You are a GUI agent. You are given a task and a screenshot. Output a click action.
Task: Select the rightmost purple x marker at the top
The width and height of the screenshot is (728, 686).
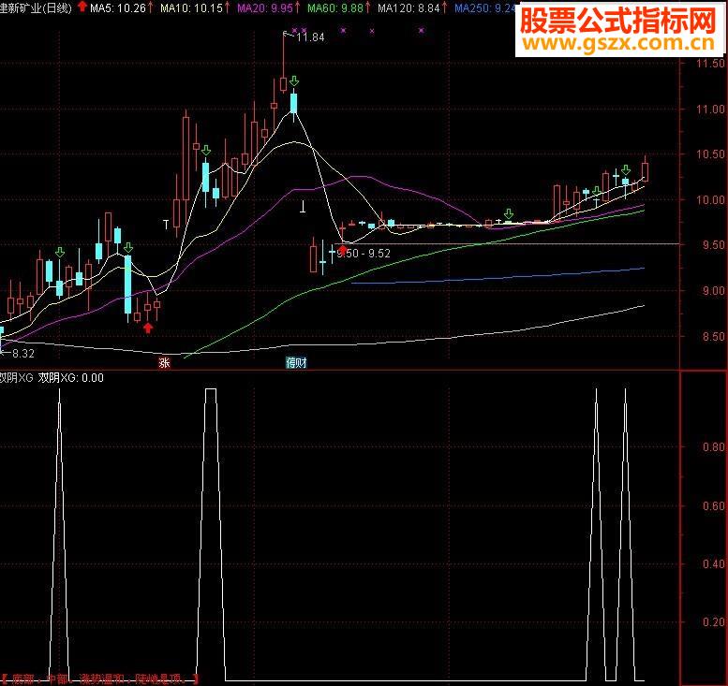pyautogui.click(x=421, y=31)
